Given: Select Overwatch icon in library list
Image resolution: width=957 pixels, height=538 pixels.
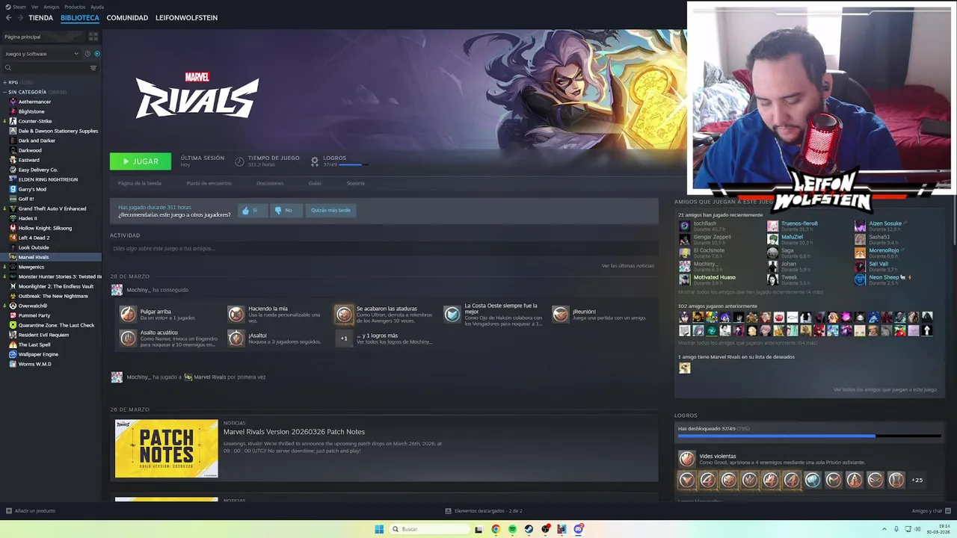Looking at the screenshot, I should 13,306.
